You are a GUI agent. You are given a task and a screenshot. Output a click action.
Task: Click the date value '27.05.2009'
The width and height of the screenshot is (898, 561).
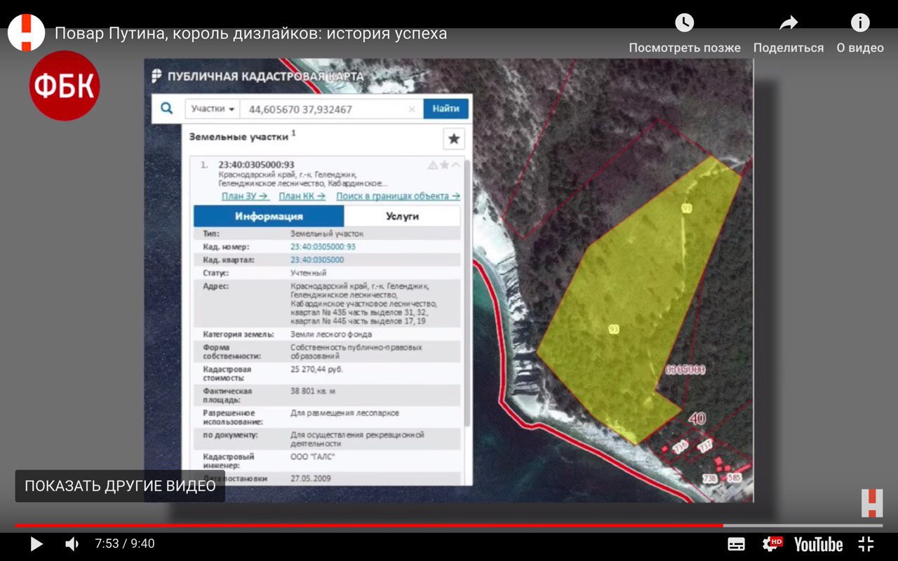pos(311,478)
